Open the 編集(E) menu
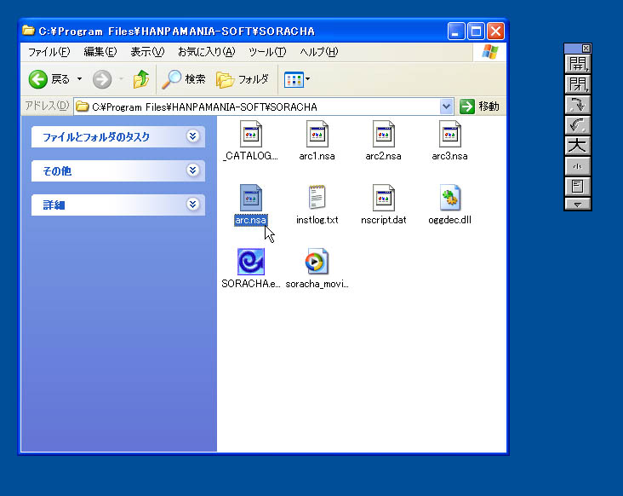This screenshot has height=496, width=623. [x=100, y=52]
